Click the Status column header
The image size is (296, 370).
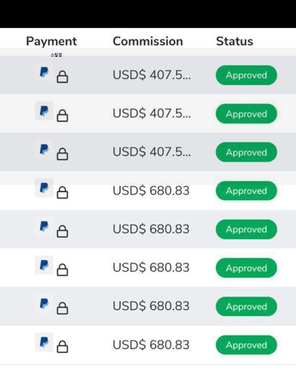point(235,41)
